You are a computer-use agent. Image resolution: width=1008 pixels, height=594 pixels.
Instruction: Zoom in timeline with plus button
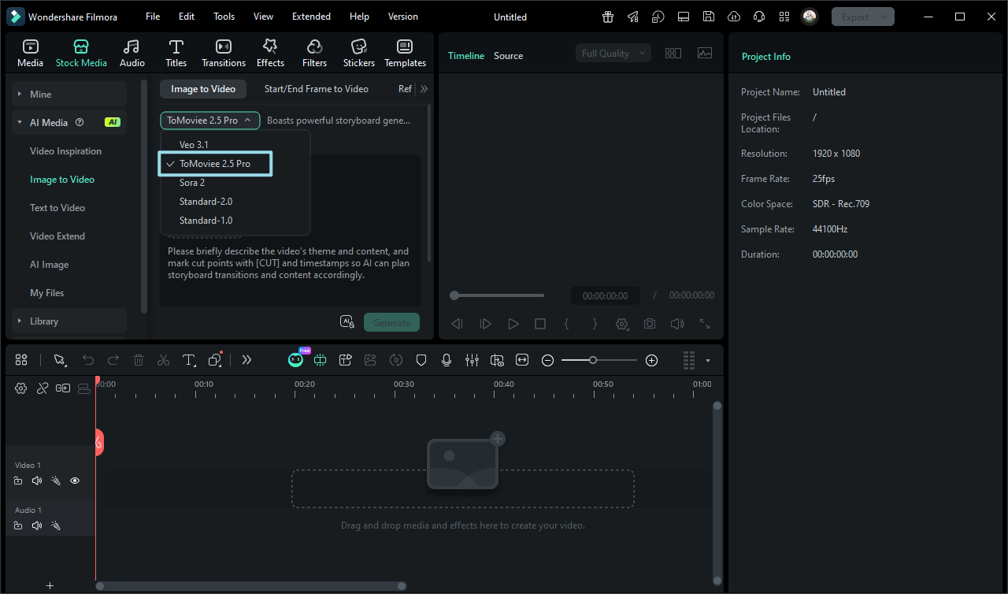[651, 360]
